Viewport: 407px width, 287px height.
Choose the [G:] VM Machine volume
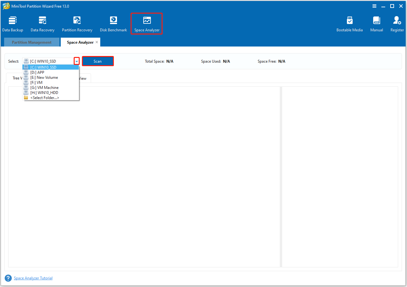(44, 87)
